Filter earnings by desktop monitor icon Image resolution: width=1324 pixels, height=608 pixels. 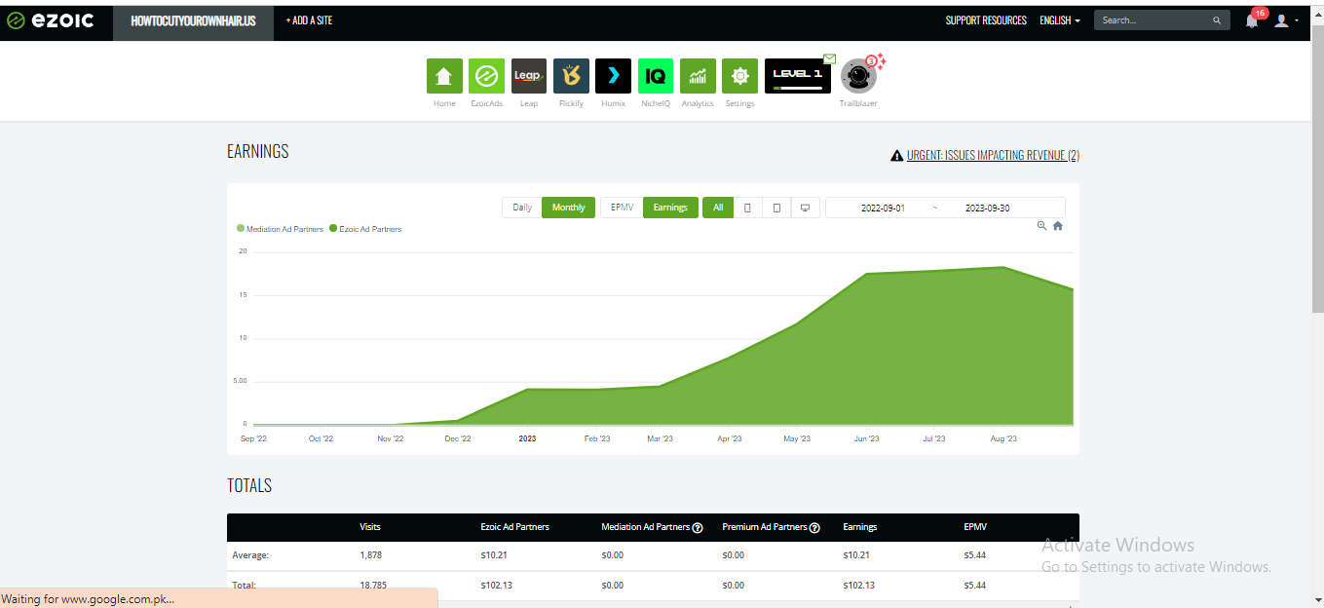coord(805,208)
